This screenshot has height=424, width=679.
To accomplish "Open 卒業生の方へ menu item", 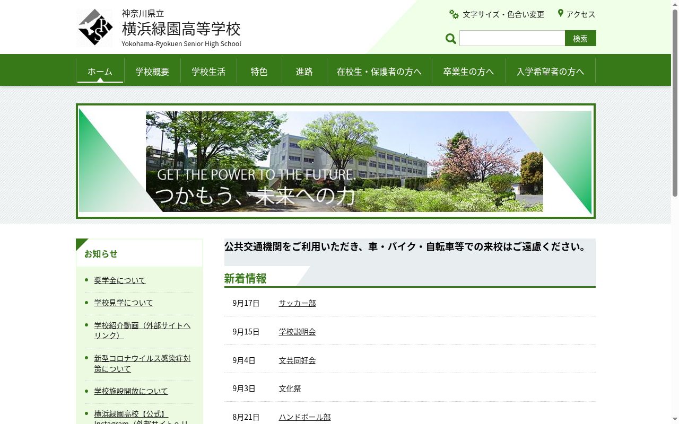I will pos(468,72).
